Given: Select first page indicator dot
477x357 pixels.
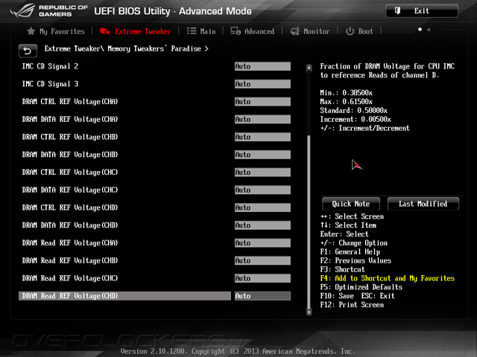Looking at the screenshot, I should (x=420, y=30).
